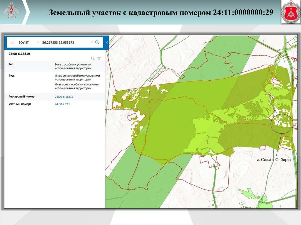
Task: Click the ЗОУИТ category label
Action: click(x=24, y=43)
